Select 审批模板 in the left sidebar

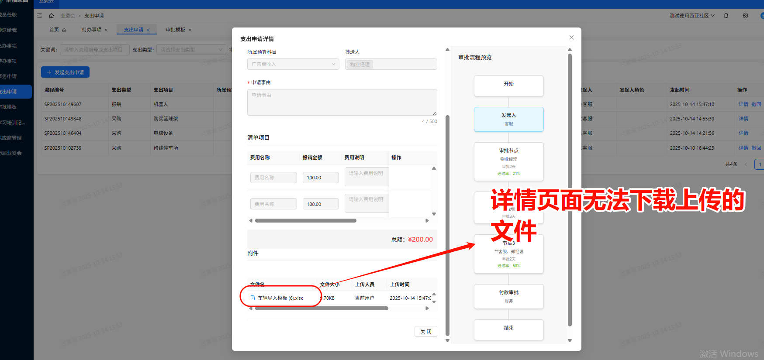pyautogui.click(x=9, y=107)
